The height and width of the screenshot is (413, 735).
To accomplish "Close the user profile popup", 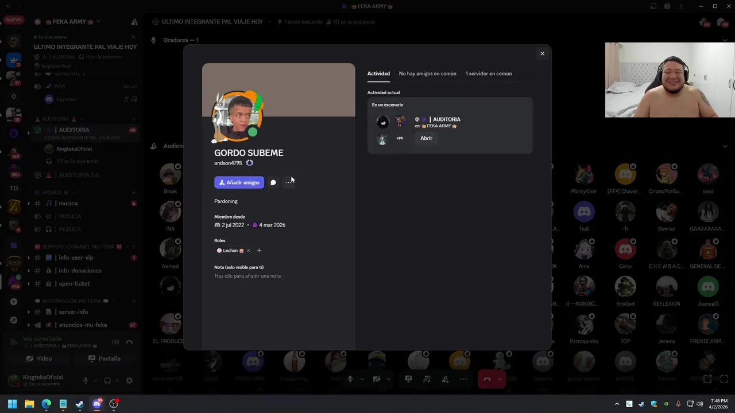I will click(x=542, y=54).
